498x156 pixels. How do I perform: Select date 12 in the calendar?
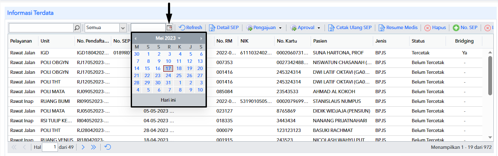189,61
